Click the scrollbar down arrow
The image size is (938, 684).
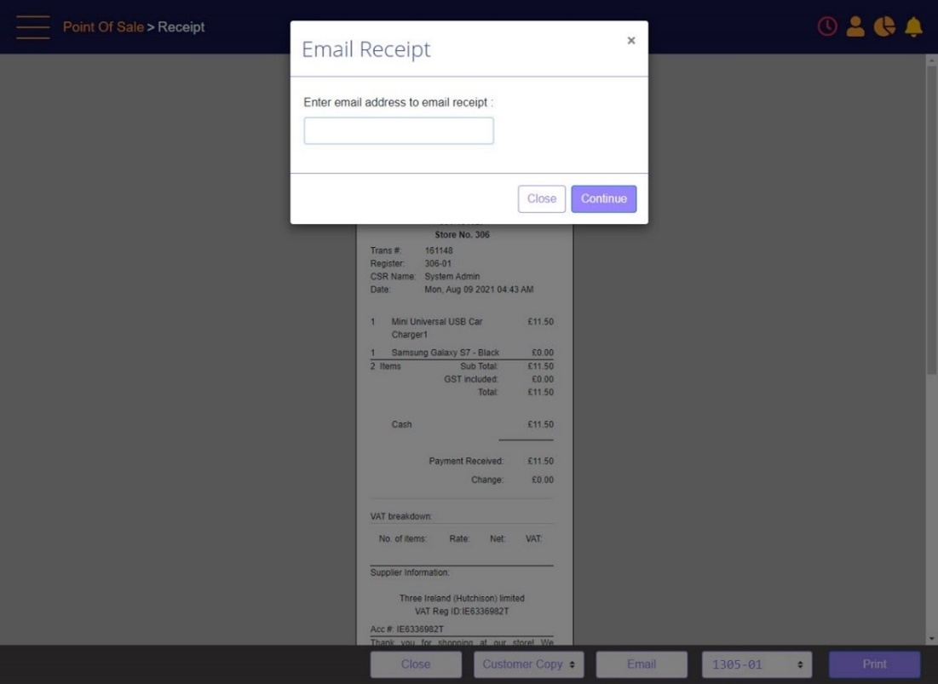[x=931, y=639]
